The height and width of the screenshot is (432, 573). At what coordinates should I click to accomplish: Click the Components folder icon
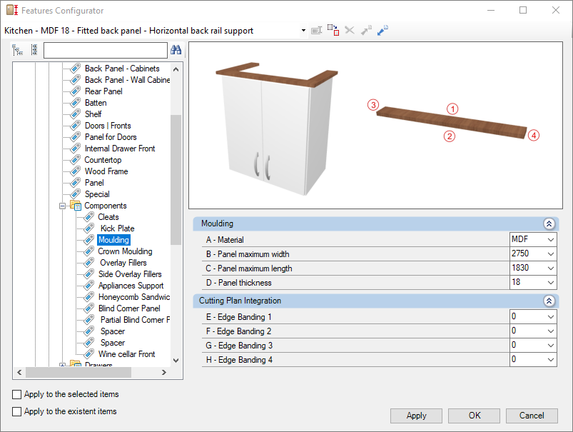click(76, 206)
